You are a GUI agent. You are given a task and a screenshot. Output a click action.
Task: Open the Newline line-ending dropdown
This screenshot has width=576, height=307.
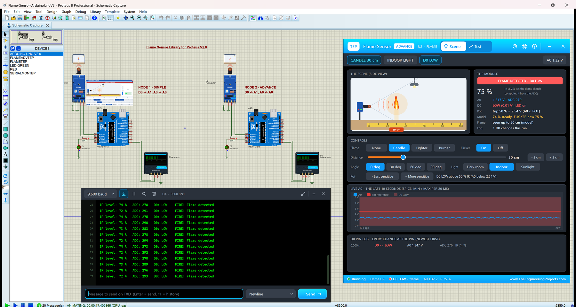[x=271, y=294]
